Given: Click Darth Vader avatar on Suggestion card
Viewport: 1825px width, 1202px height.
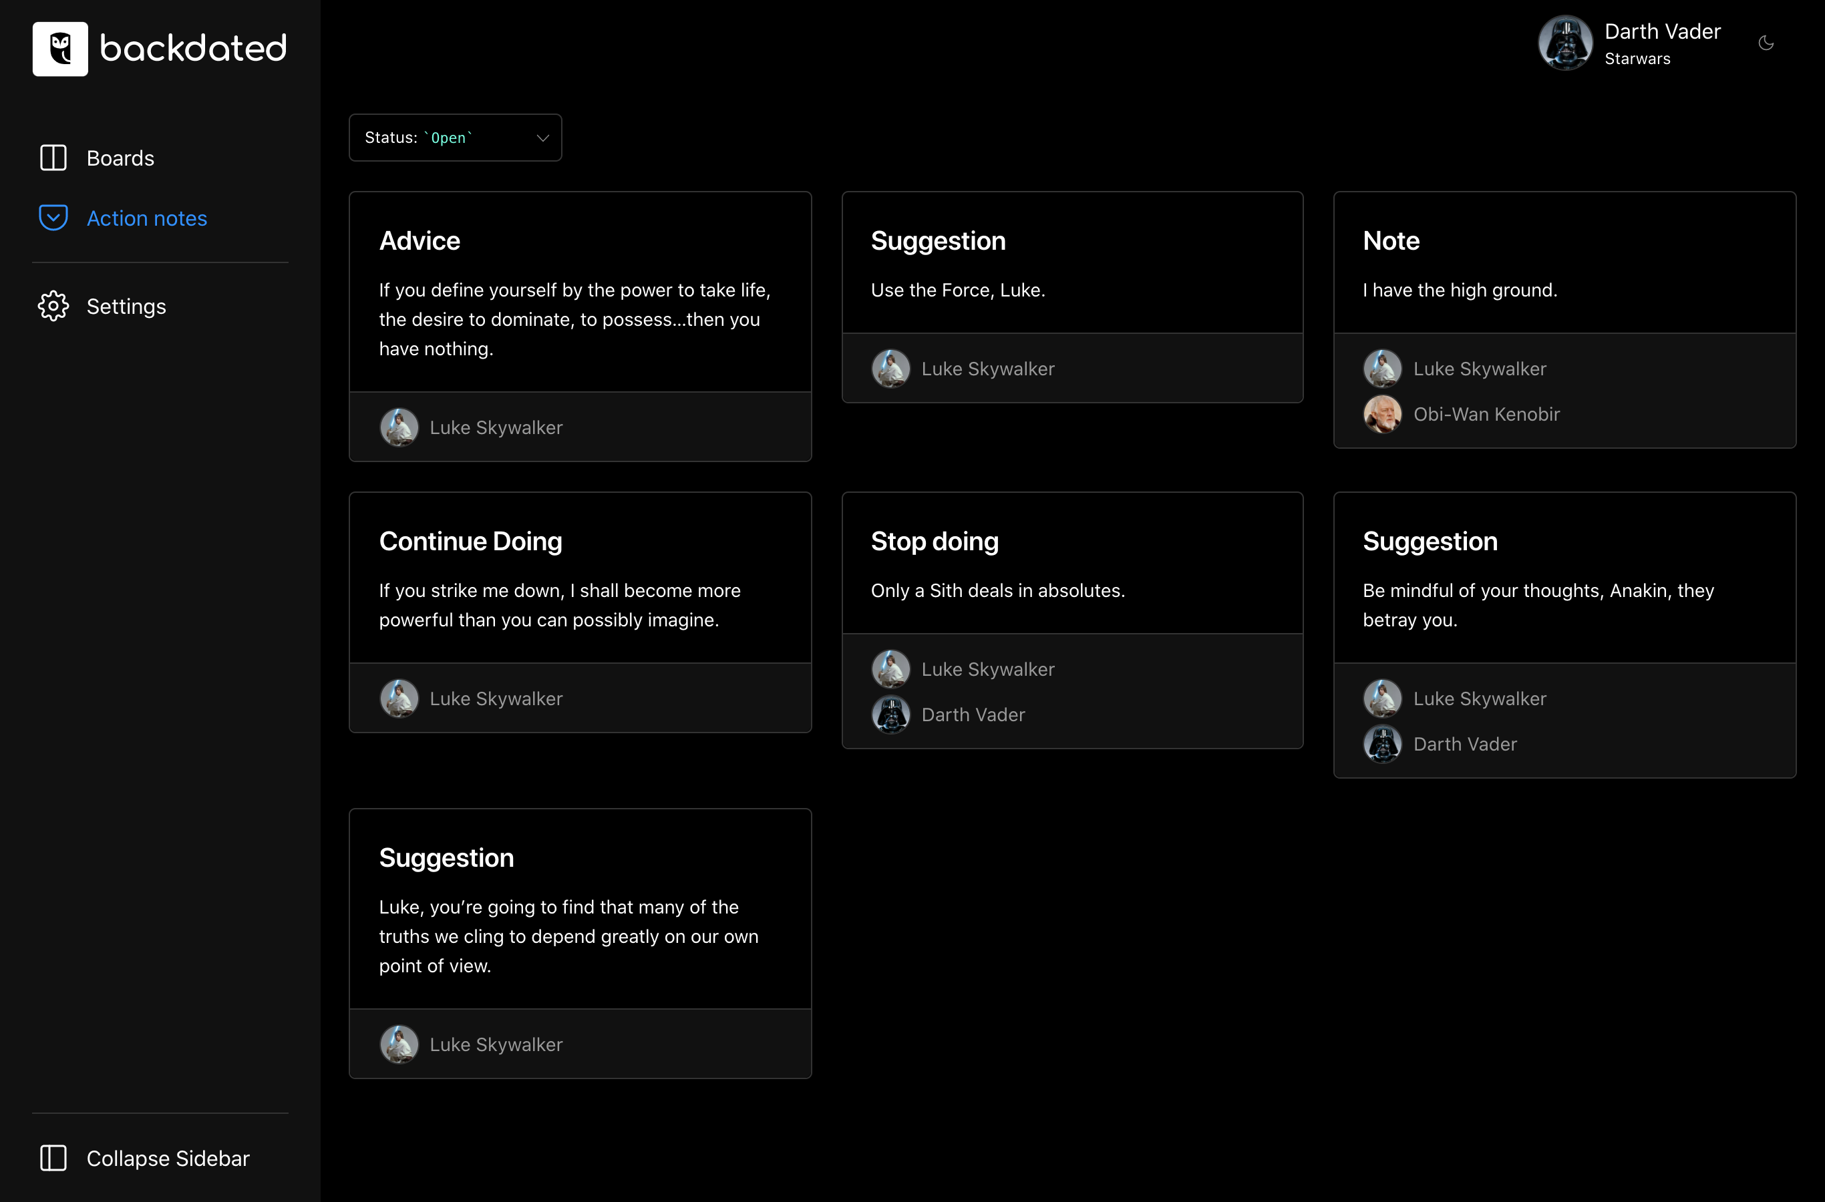Looking at the screenshot, I should point(1382,745).
